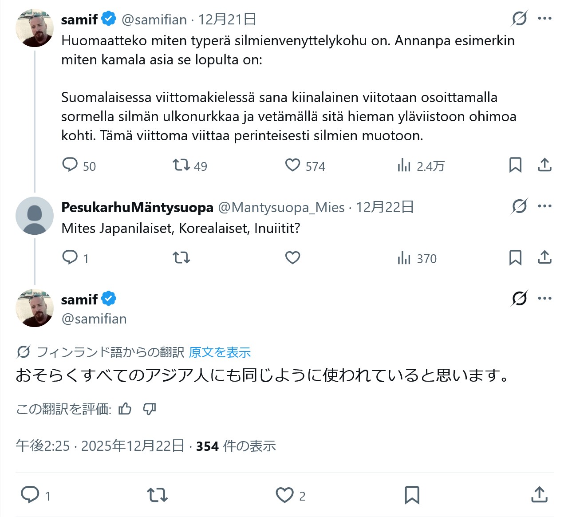Repost PesukarhuMäntysuopa's tweet
568x517 pixels.
[x=181, y=257]
